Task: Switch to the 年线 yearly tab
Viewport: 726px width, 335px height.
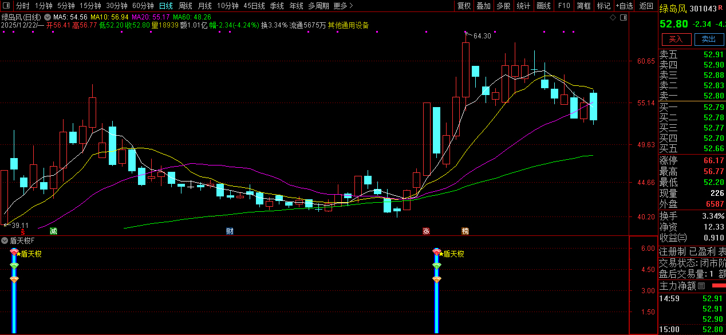Action: point(296,6)
